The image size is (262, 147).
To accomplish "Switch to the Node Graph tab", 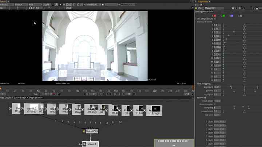I will coord(5,98).
